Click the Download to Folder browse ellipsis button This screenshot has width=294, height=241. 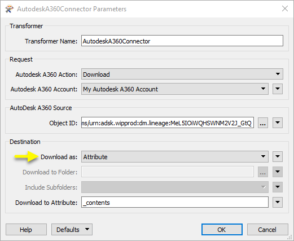click(262, 172)
